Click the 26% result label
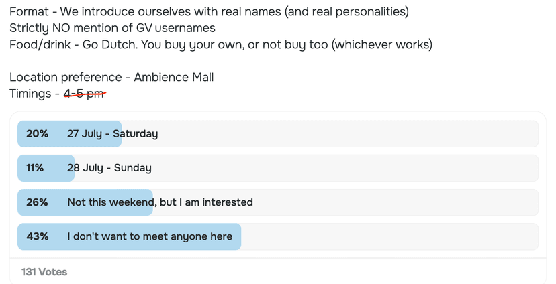Viewport: 556px width, 284px height. (38, 202)
